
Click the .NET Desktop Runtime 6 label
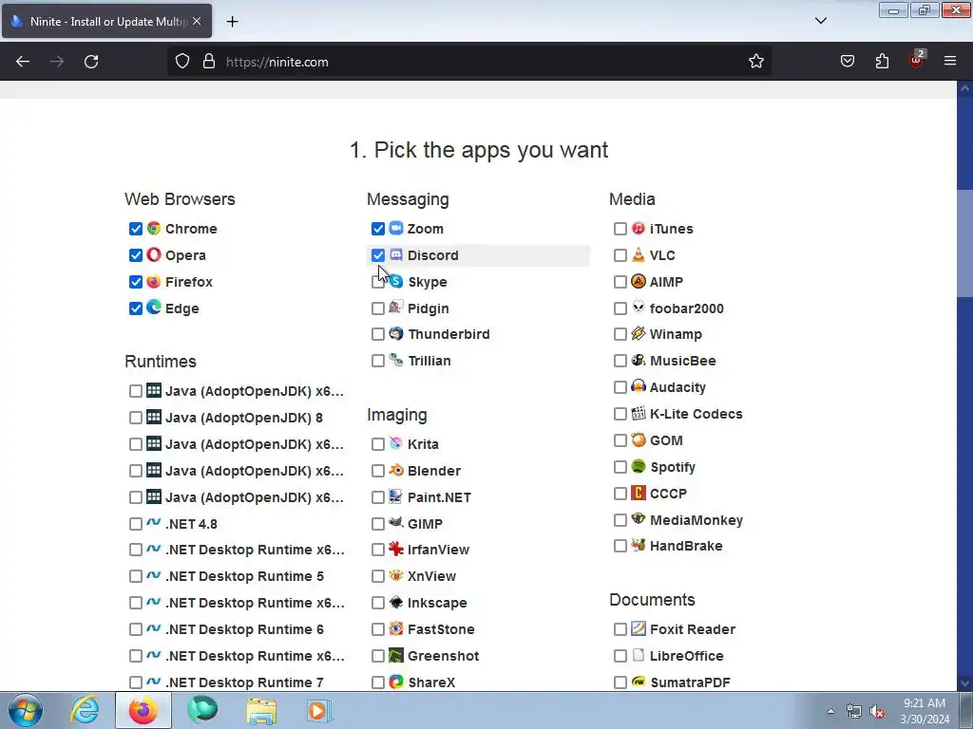[244, 629]
